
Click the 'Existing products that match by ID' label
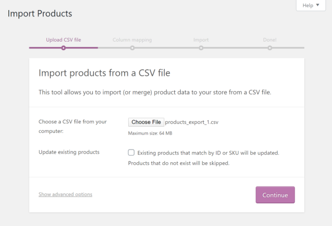click(x=208, y=153)
